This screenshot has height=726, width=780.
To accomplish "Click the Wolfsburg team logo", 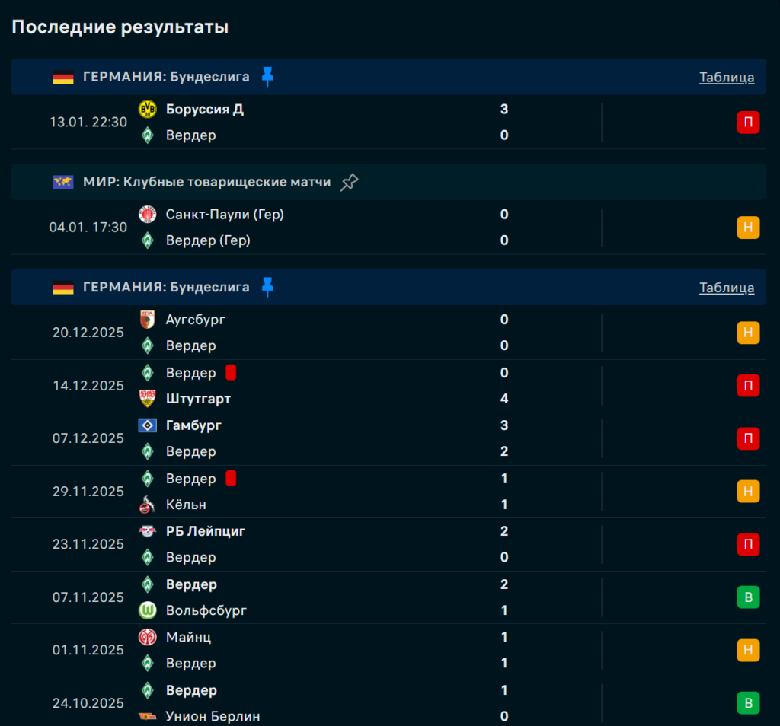I will (147, 610).
